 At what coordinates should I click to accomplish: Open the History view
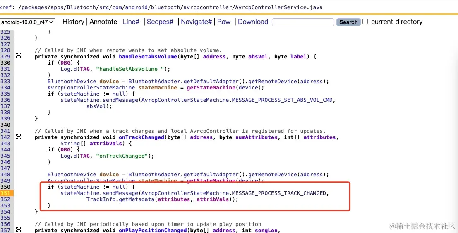(x=73, y=22)
